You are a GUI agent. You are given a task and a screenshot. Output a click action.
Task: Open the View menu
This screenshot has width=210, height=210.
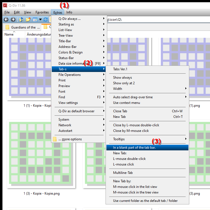pyautogui.click(x=27, y=12)
